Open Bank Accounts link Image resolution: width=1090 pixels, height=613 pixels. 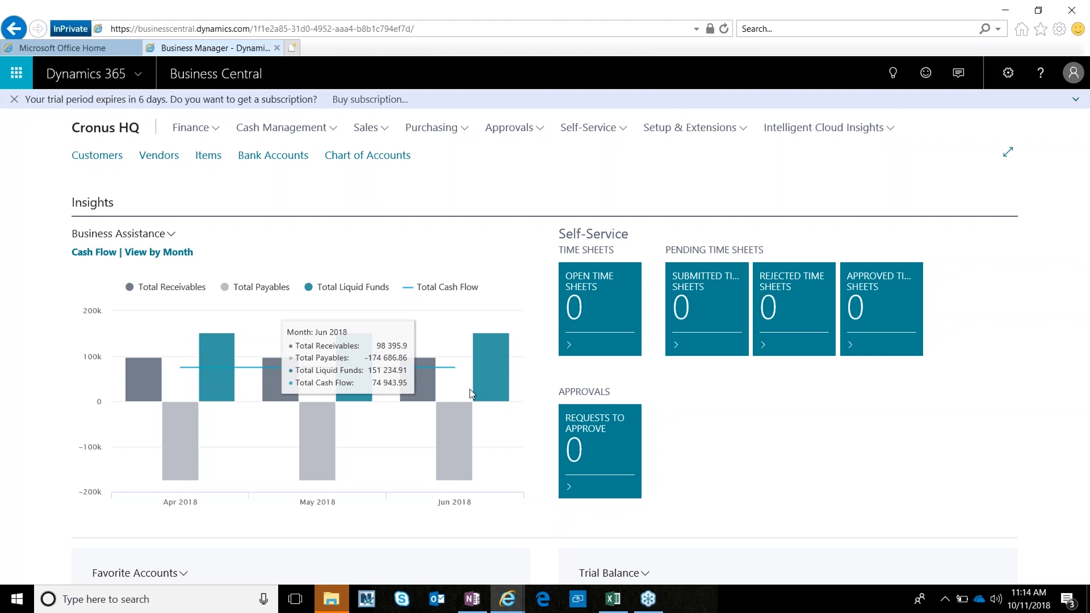(273, 155)
